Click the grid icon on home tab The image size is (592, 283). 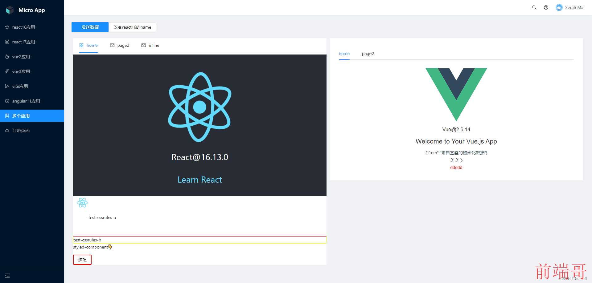tap(81, 45)
